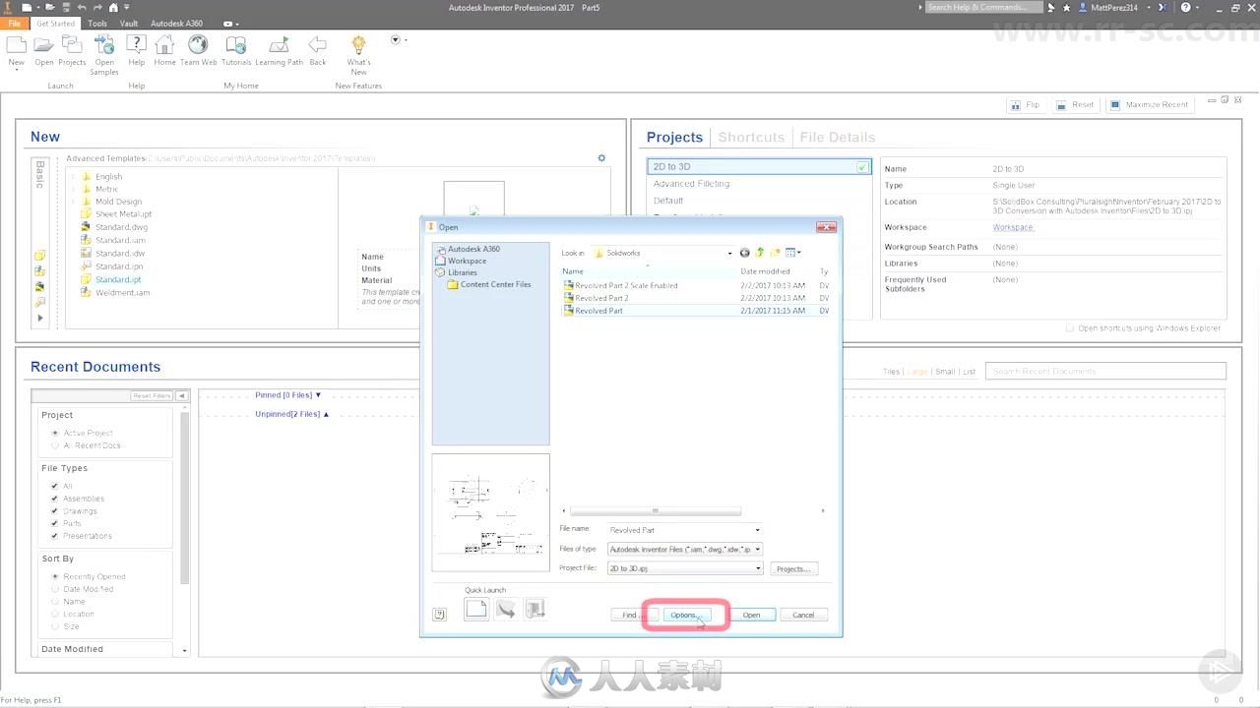Screen dimensions: 1260x708
Task: Click the Maximize Recent button
Action: click(1149, 104)
